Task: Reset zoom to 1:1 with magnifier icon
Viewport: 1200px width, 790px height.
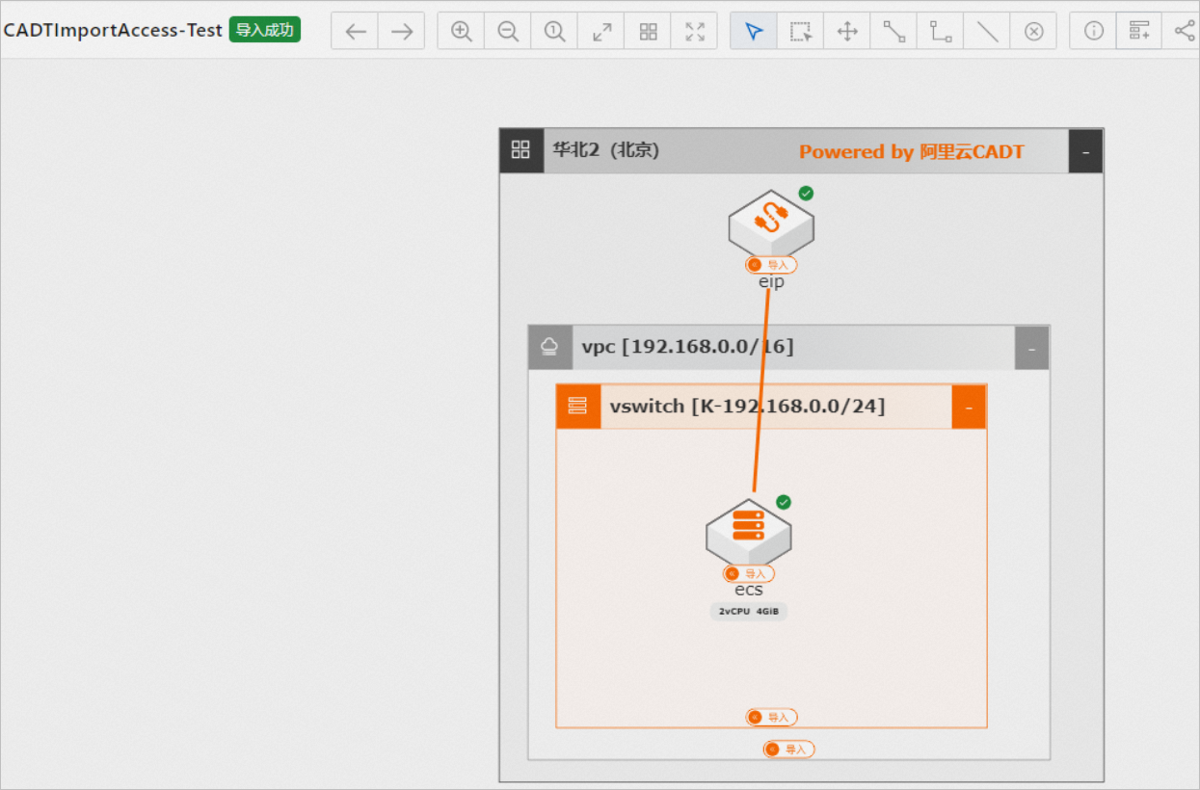Action: (x=554, y=31)
